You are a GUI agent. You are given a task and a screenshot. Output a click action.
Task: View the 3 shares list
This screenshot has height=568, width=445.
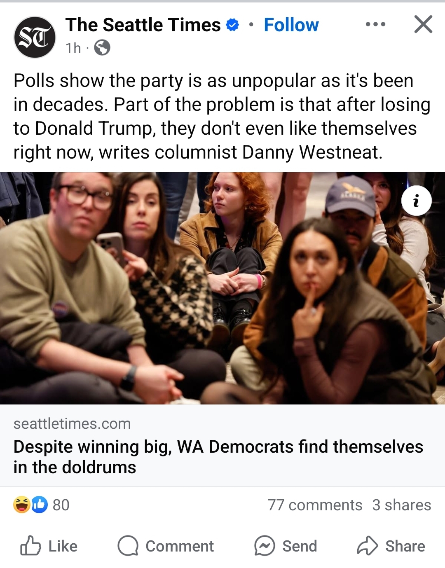point(402,505)
